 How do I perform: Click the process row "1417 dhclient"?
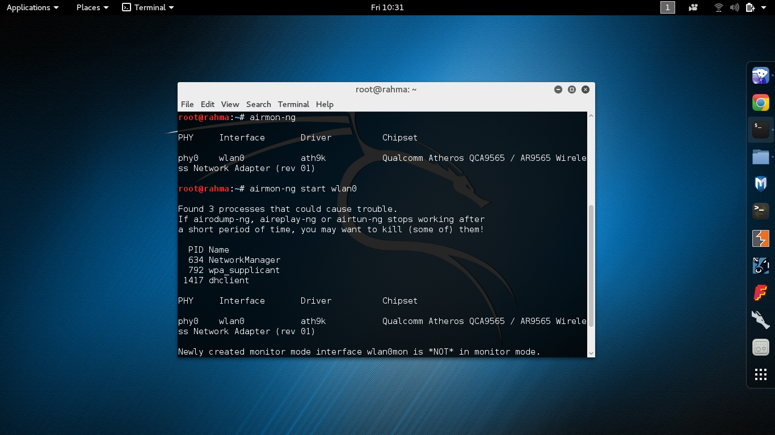[x=216, y=280]
